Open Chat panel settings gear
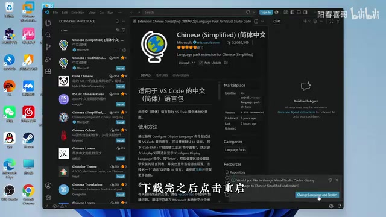386x217 pixels. 315,22
